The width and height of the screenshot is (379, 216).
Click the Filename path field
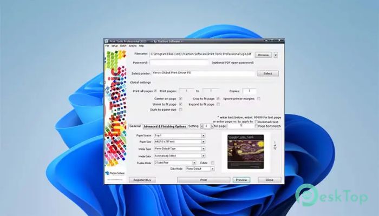201,54
